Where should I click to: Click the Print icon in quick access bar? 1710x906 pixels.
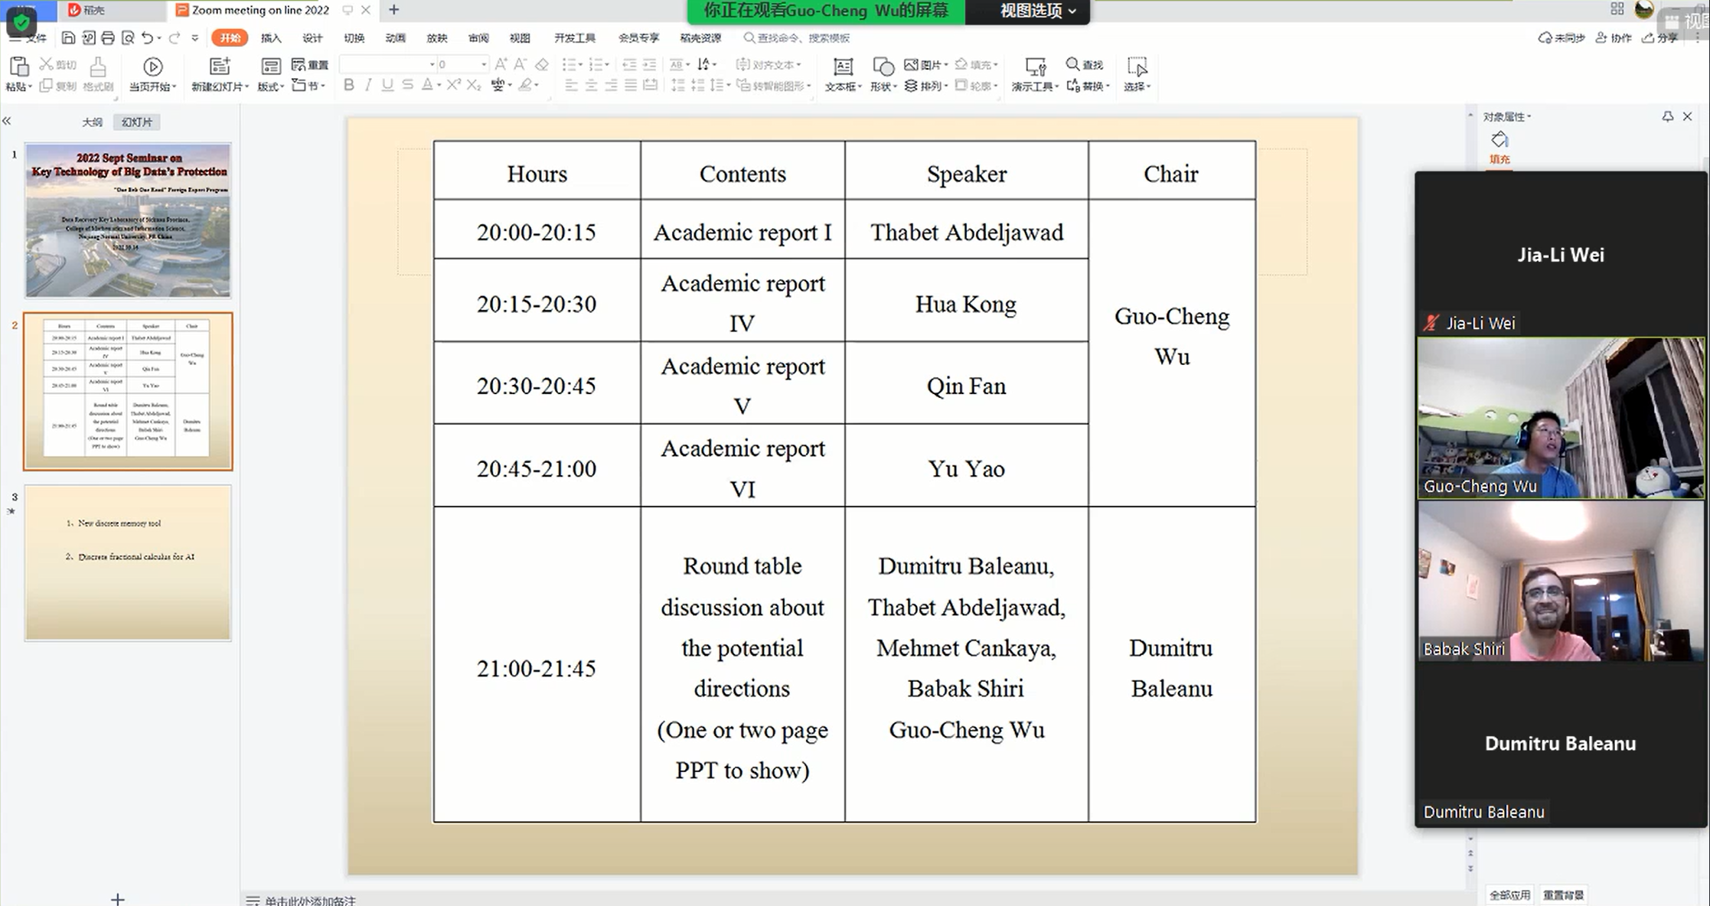[108, 37]
